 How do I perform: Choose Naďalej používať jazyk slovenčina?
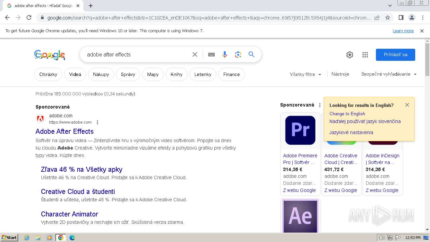pos(365,121)
